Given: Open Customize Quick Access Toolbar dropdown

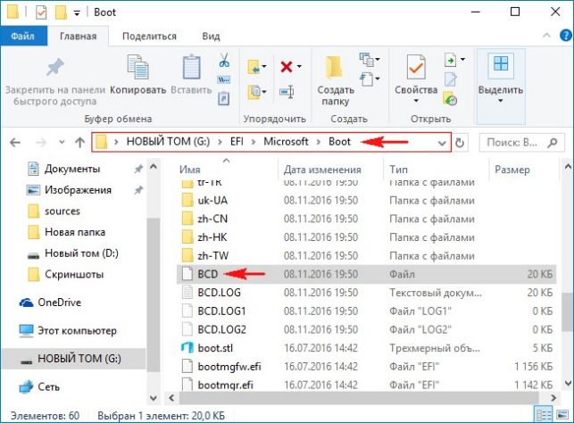Looking at the screenshot, I should [x=77, y=13].
